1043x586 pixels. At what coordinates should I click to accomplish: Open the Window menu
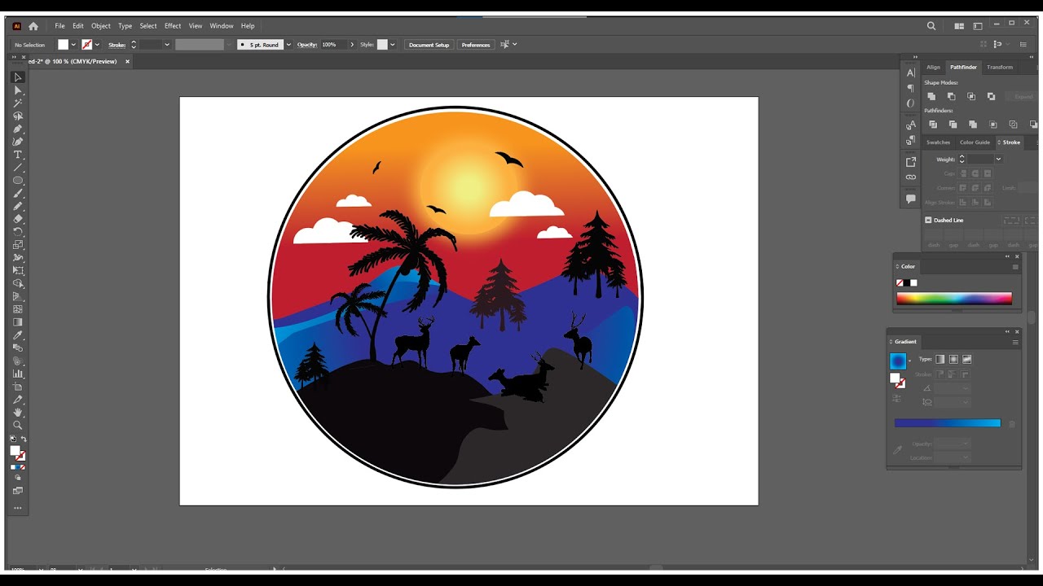click(222, 26)
